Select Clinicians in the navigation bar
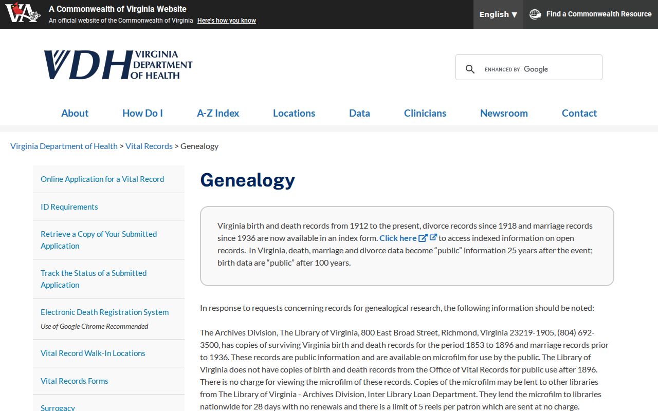Viewport: 658px width, 411px height. 425,113
